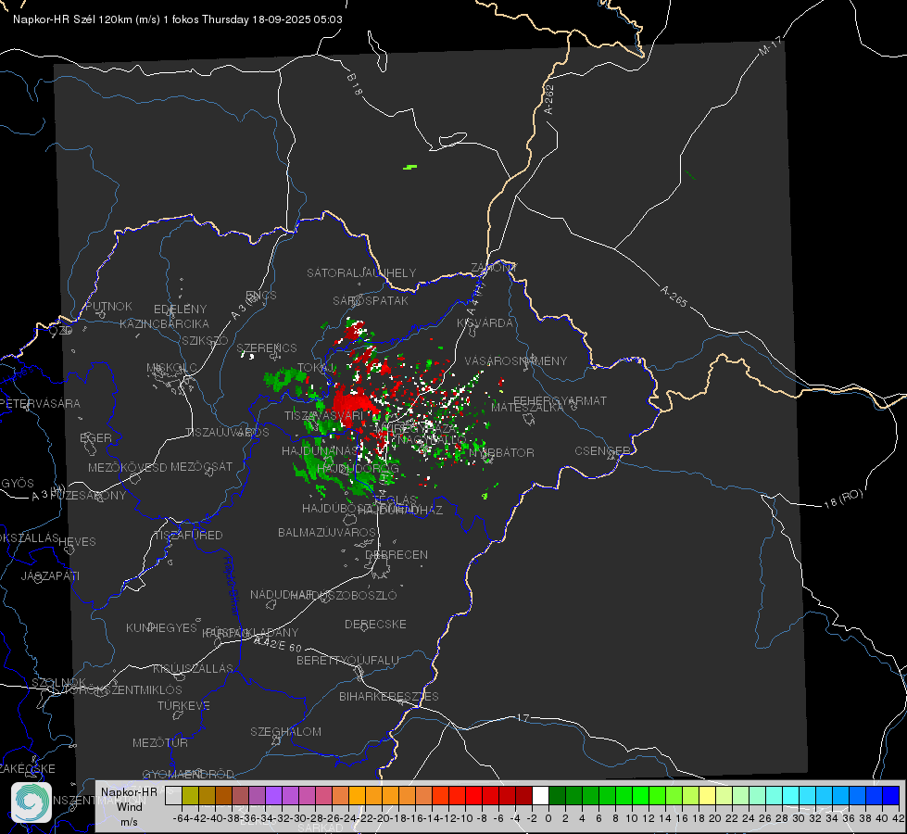Click the MEZŐCSÁT town label
The height and width of the screenshot is (834, 907).
[201, 466]
